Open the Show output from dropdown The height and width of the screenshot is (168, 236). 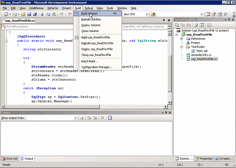(76, 118)
